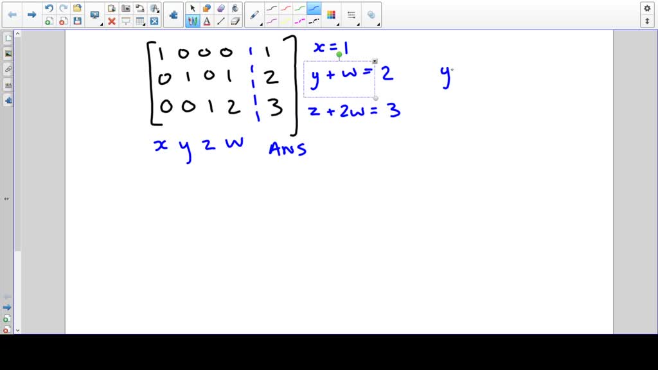Open the screen capture tool
The height and width of the screenshot is (370, 658).
coord(126,8)
